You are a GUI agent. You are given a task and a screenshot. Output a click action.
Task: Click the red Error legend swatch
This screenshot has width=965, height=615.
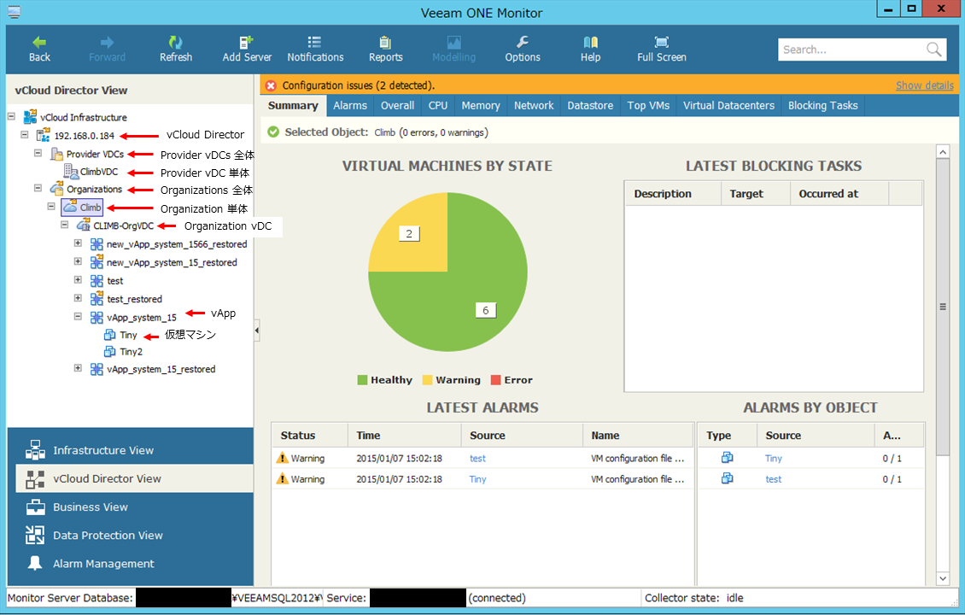point(495,380)
